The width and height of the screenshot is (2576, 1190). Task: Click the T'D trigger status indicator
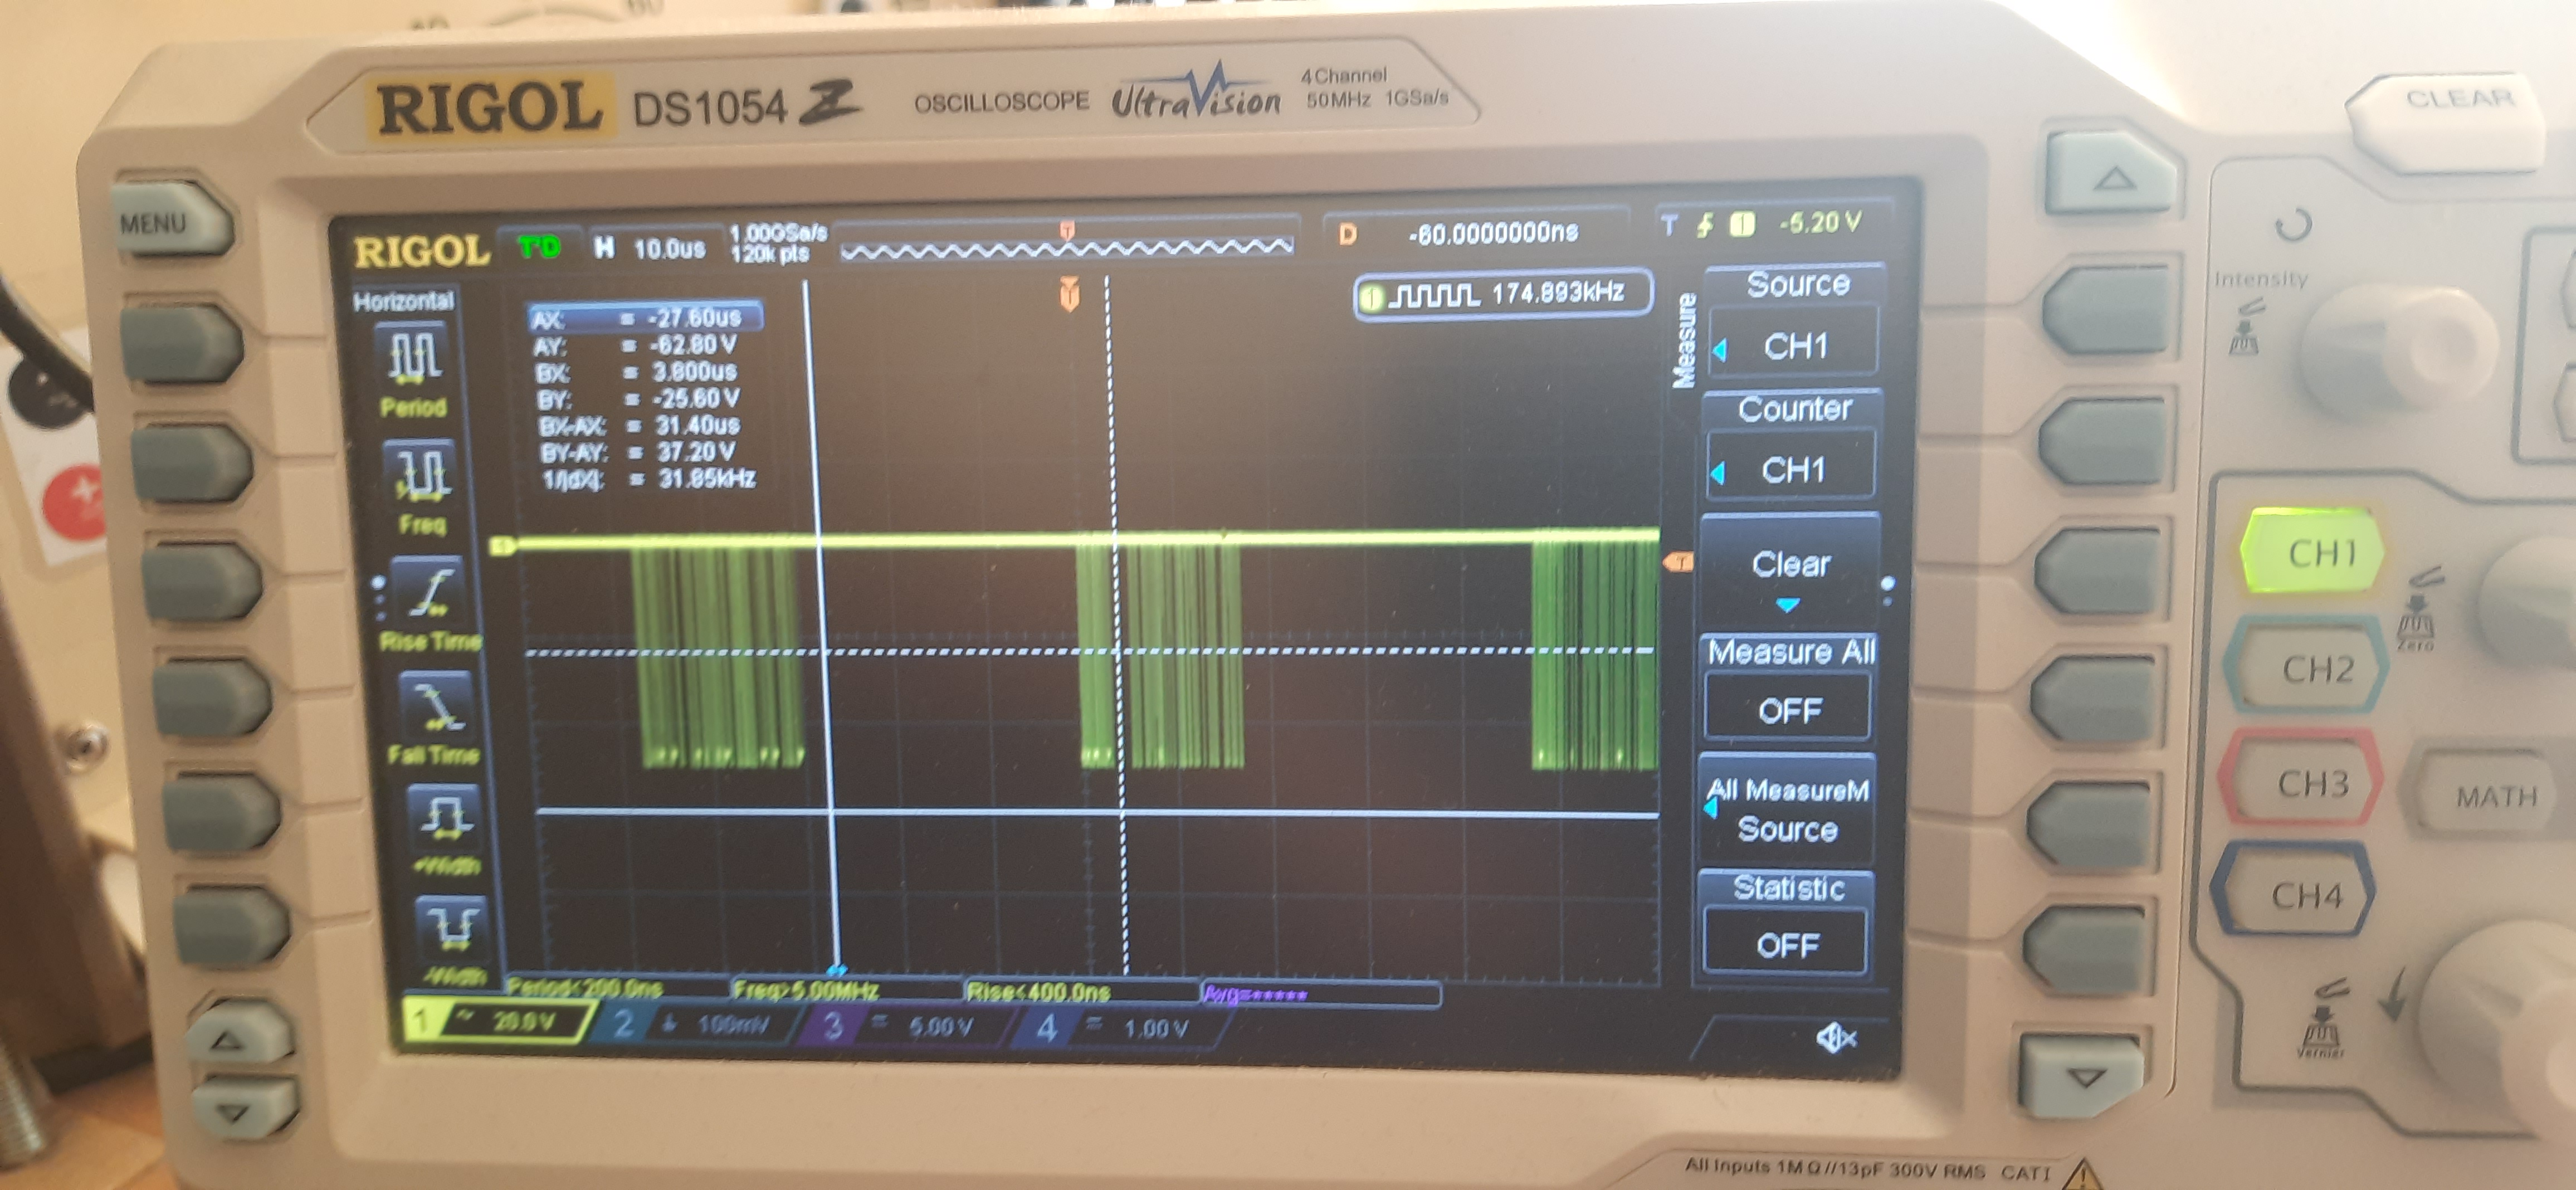[541, 247]
